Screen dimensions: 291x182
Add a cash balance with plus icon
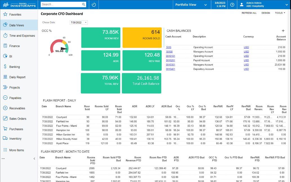(283, 31)
